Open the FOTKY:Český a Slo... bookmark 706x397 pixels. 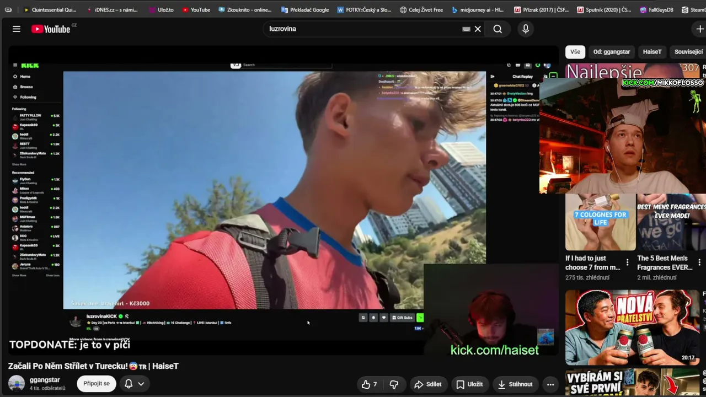coord(364,9)
